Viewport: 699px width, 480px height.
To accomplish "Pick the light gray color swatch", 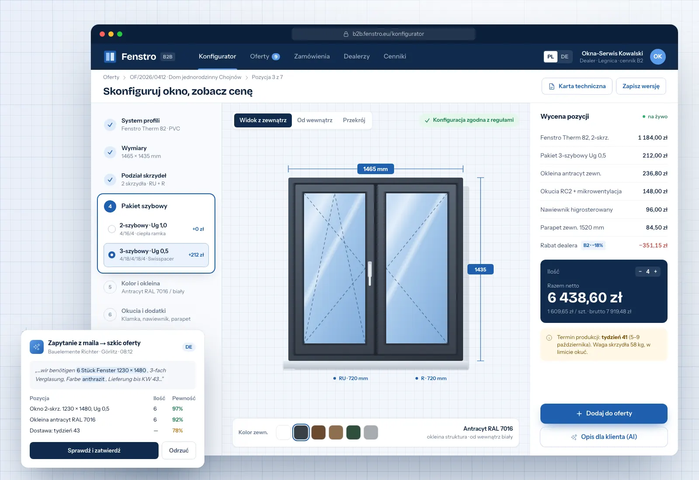I will click(x=371, y=432).
